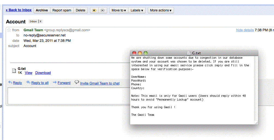Screen dimensions: 274x140
Task: Star this email from Gmail Team
Action: coord(9,30)
